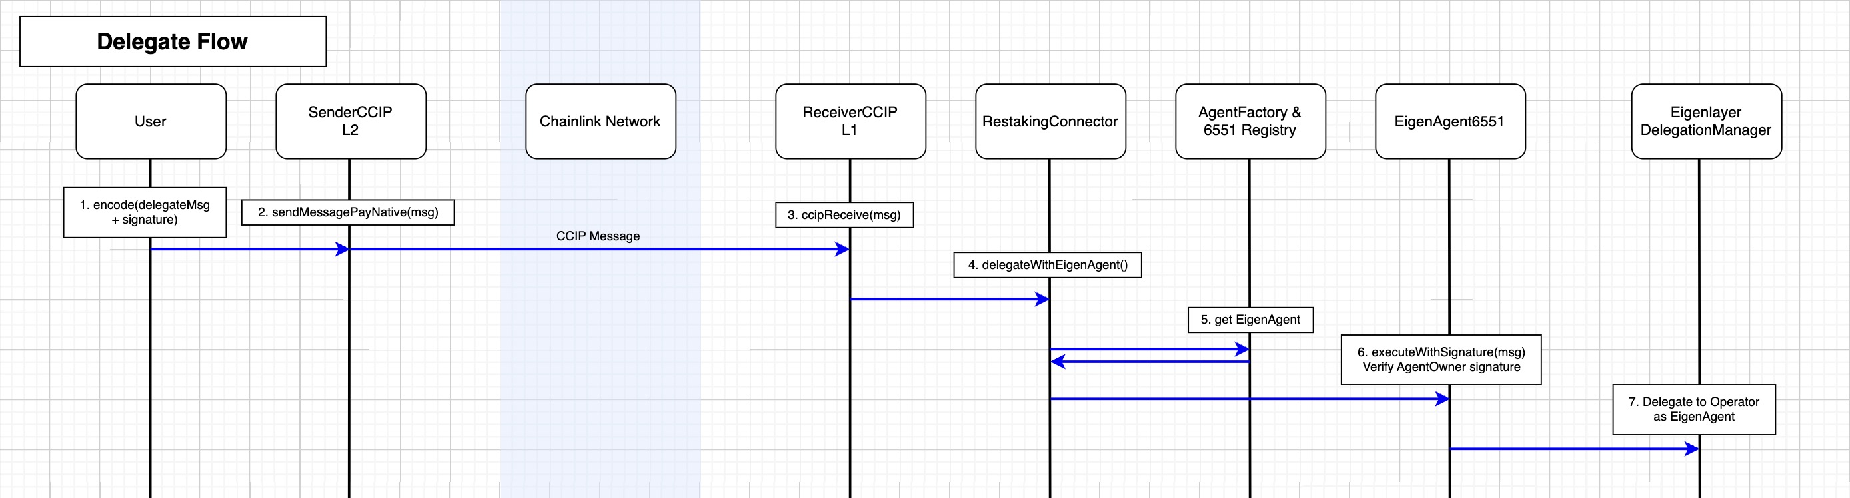
Task: Select the User participant box
Action: pyautogui.click(x=151, y=121)
